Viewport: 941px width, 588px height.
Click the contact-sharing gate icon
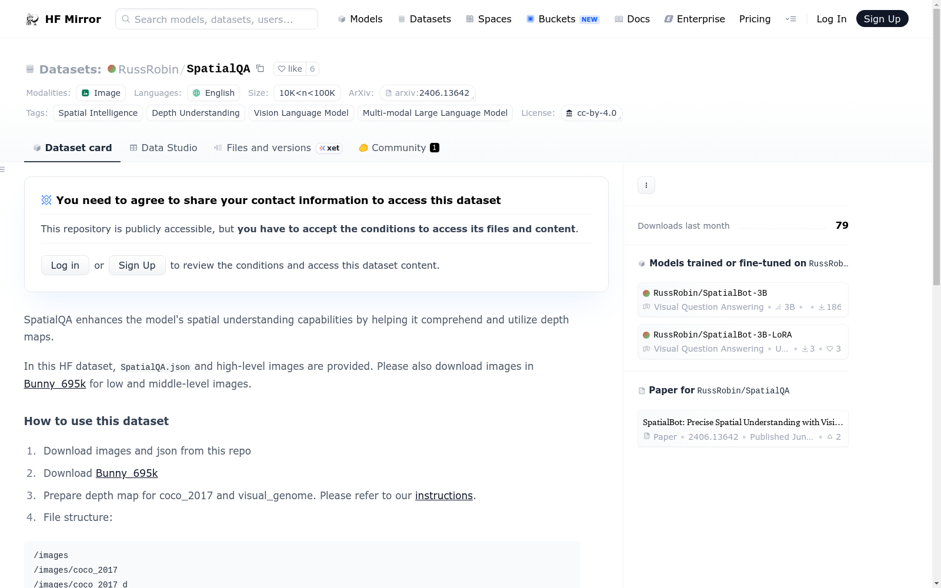click(x=46, y=200)
